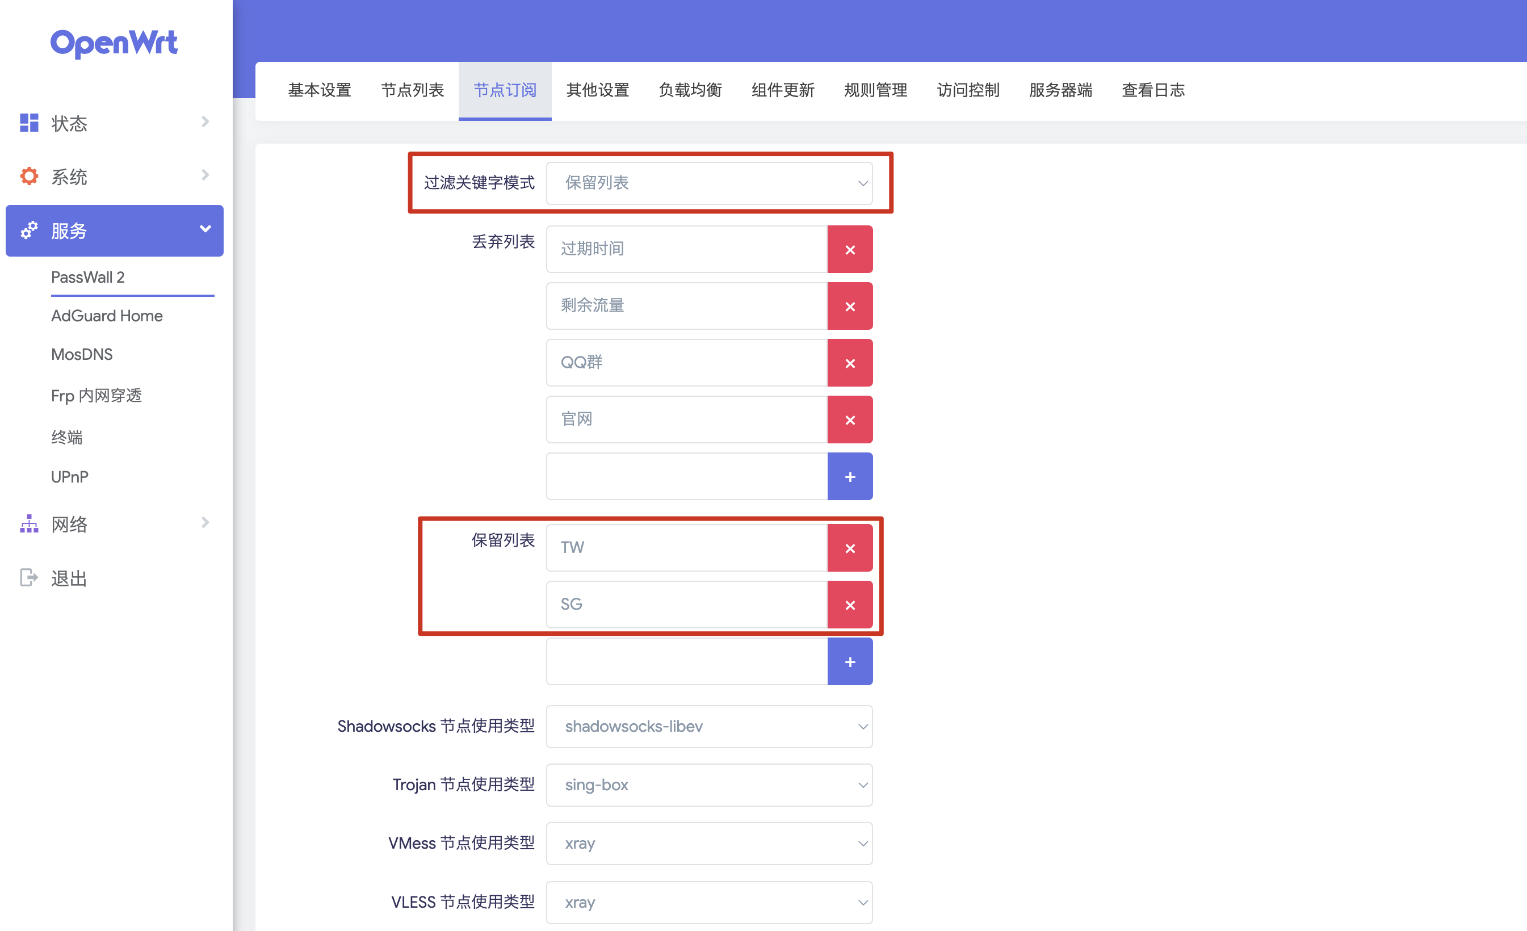The image size is (1527, 931).
Task: Click 退出 to log out
Action: pyautogui.click(x=69, y=578)
